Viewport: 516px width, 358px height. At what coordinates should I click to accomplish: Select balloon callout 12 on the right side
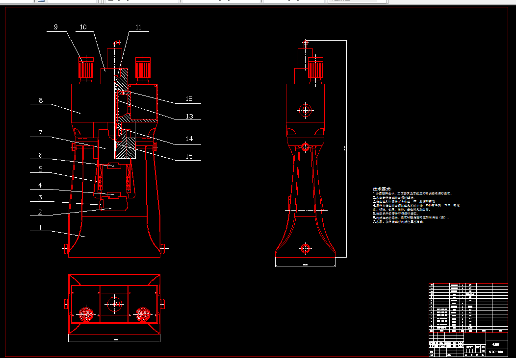[x=188, y=98]
